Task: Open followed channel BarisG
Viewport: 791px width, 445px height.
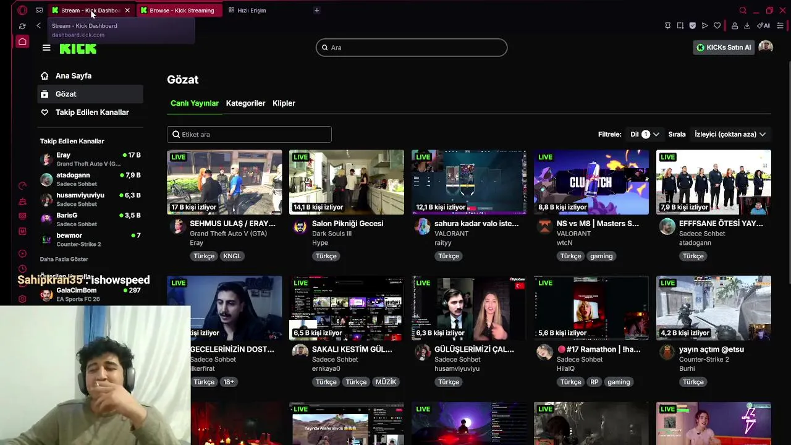Action: tap(90, 219)
